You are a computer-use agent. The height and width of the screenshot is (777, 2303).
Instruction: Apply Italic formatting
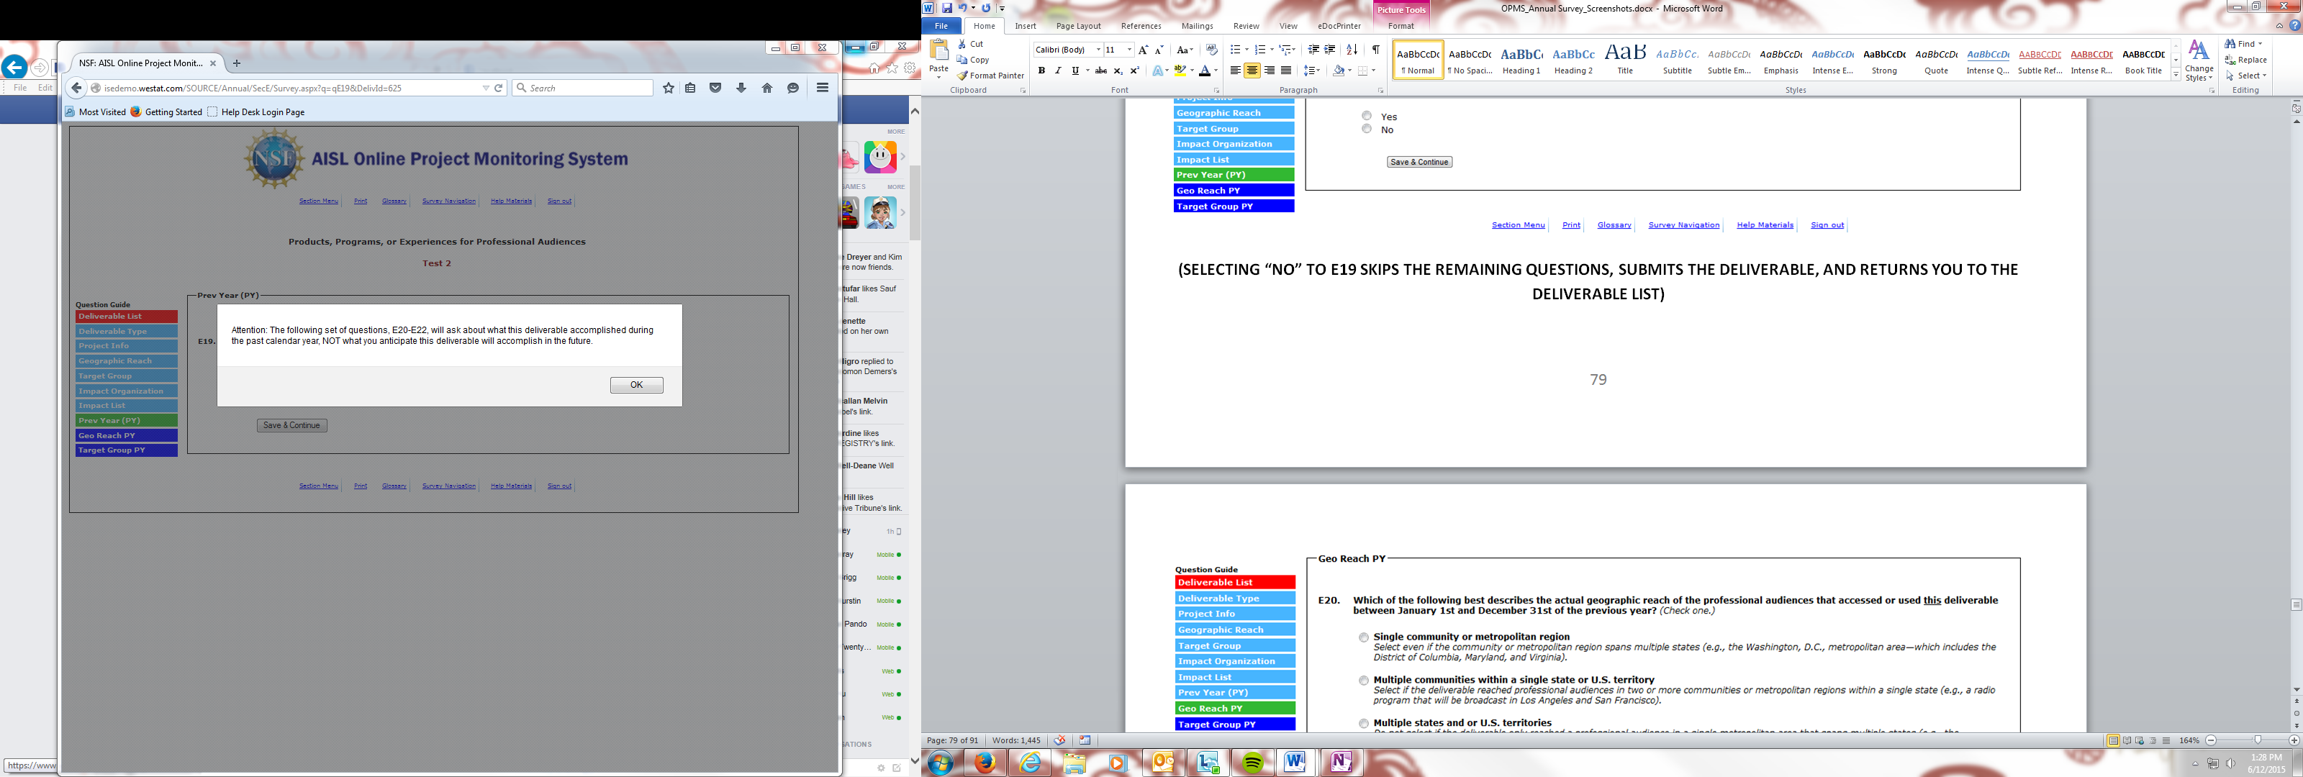click(1059, 71)
